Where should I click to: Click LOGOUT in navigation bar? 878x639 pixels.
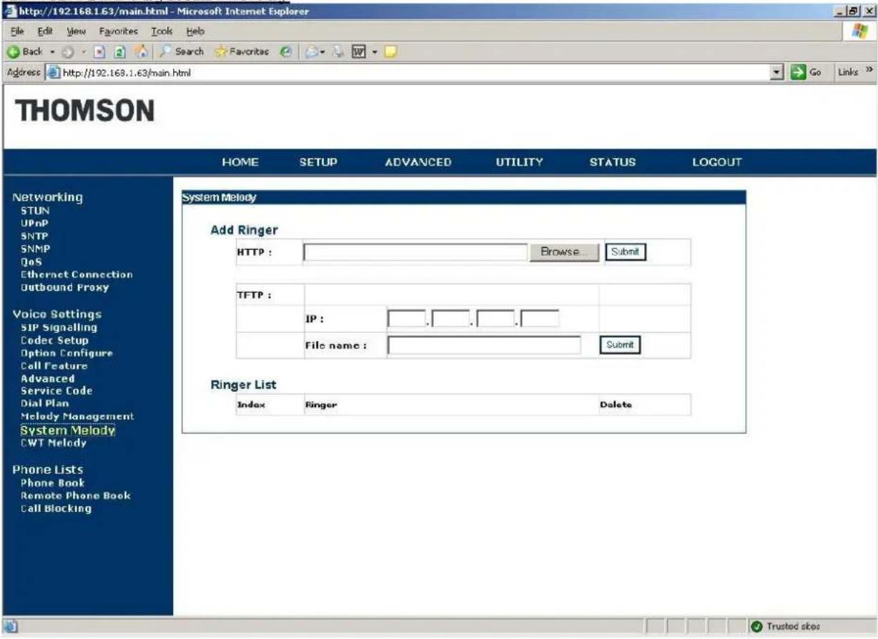pos(717,162)
